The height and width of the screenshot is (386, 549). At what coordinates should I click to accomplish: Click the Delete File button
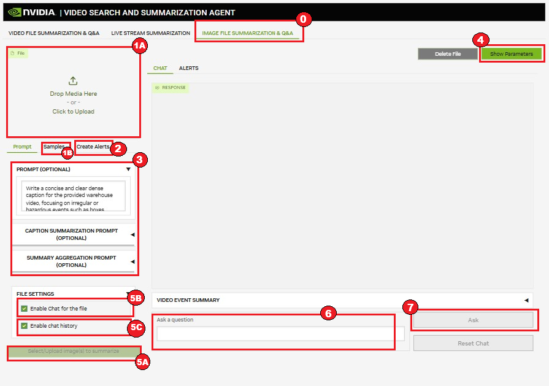tap(448, 53)
